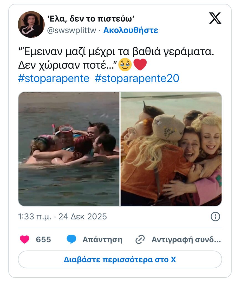Click the X logo icon
240x283 pixels.
pyautogui.click(x=215, y=18)
